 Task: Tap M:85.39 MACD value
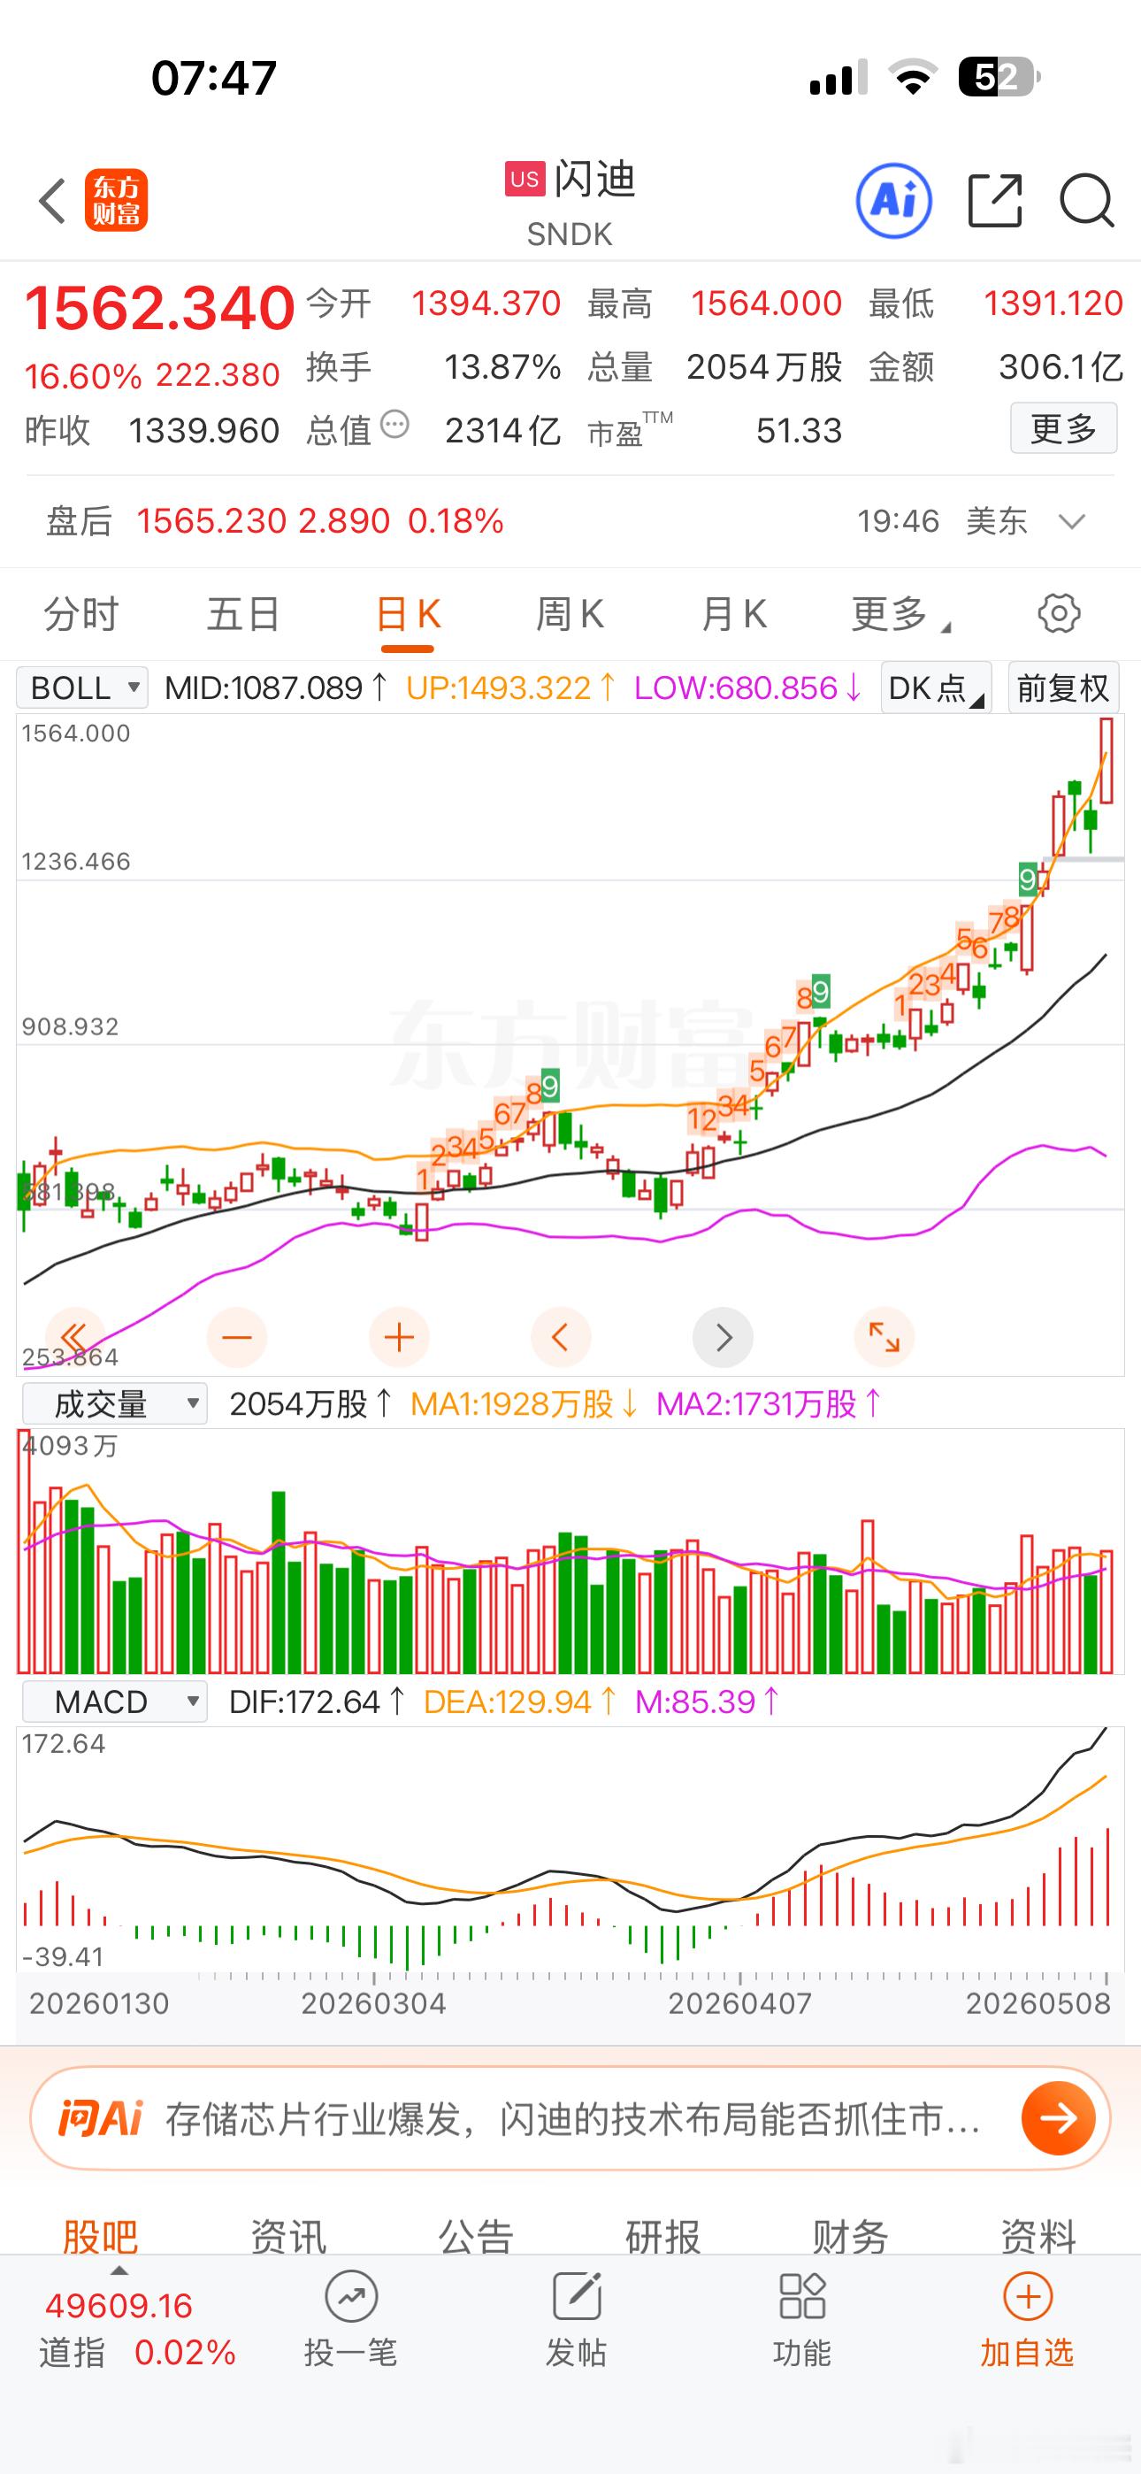point(707,1702)
